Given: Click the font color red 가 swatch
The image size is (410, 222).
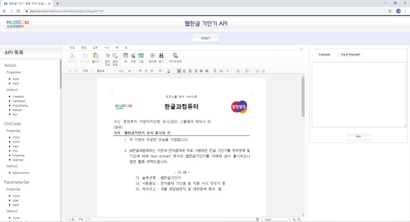Looking at the screenshot, I should (169, 71).
